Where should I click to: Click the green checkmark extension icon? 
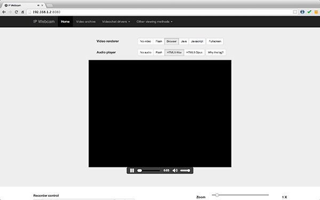[x=309, y=12]
